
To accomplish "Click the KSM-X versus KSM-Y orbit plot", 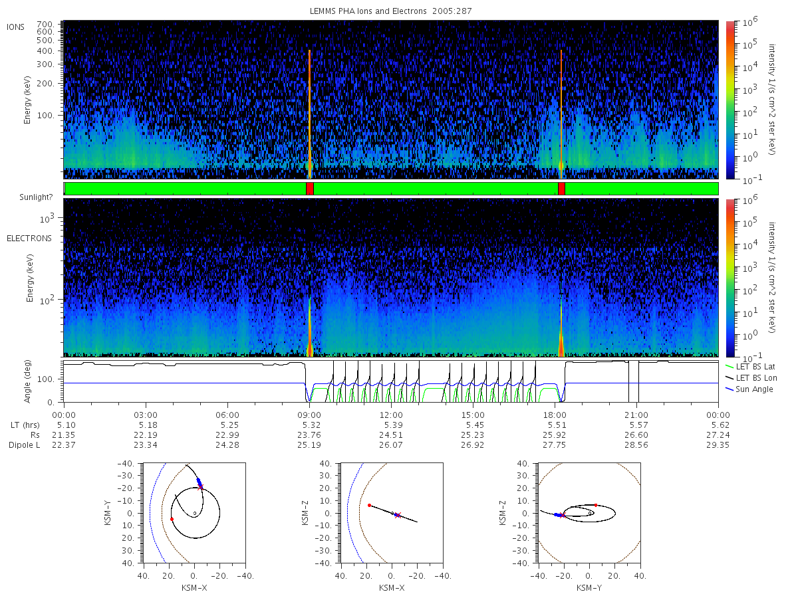I will pos(194,513).
